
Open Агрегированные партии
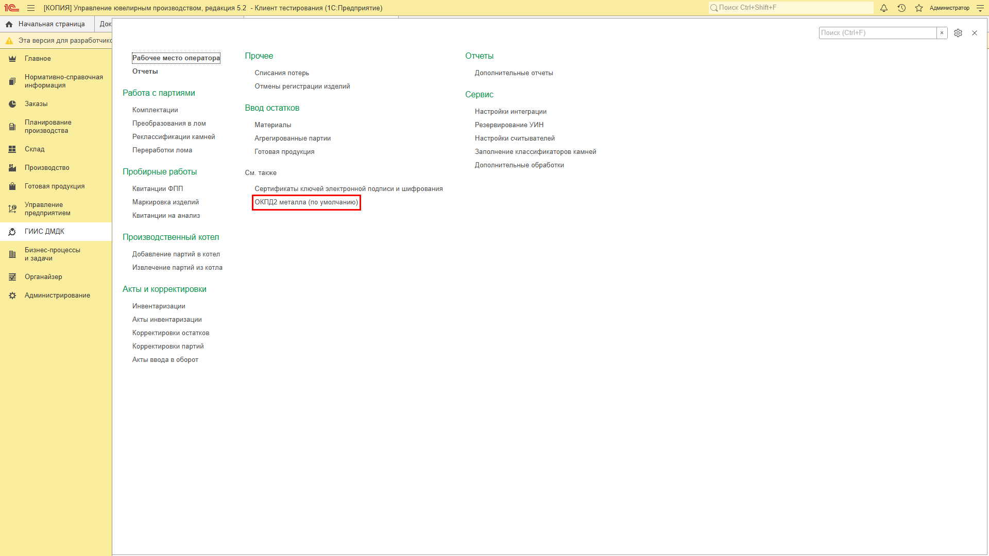(293, 138)
